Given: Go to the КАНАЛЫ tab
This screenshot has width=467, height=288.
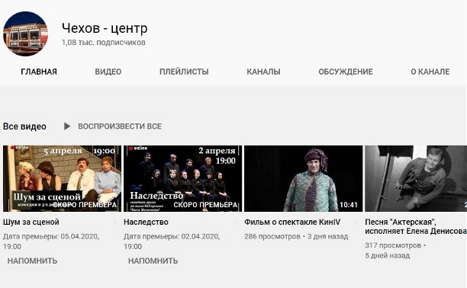Looking at the screenshot, I should click(263, 72).
